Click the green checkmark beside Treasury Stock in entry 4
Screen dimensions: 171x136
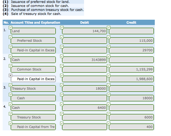point(10,114)
